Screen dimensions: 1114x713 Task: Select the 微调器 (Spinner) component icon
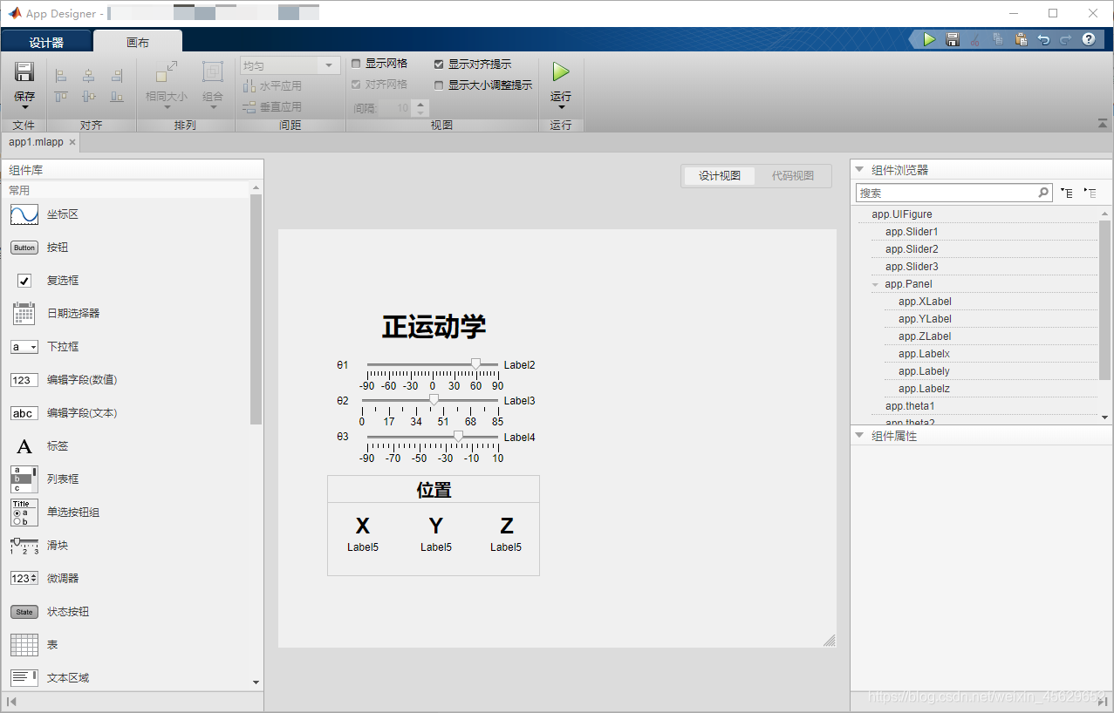24,577
